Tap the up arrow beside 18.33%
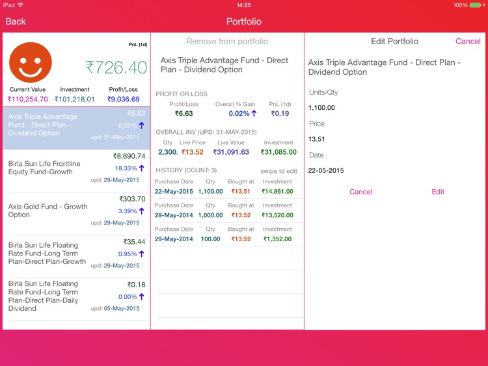The image size is (488, 366). 142,168
